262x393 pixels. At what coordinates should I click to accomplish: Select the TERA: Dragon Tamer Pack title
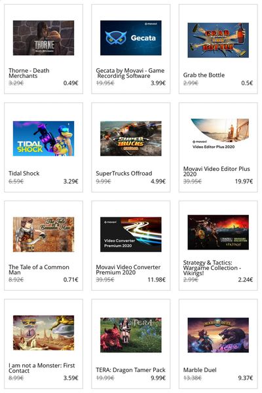coord(130,369)
